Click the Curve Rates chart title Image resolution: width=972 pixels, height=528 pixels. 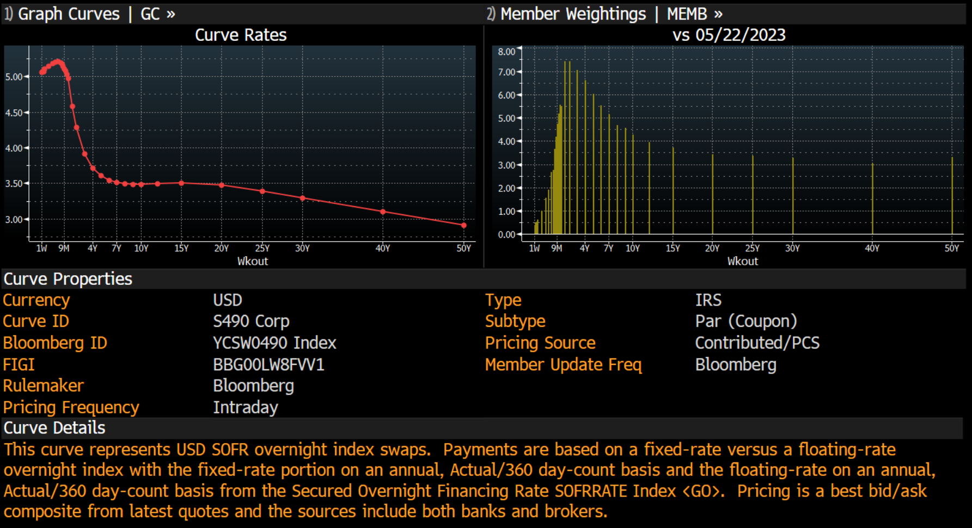(x=241, y=35)
